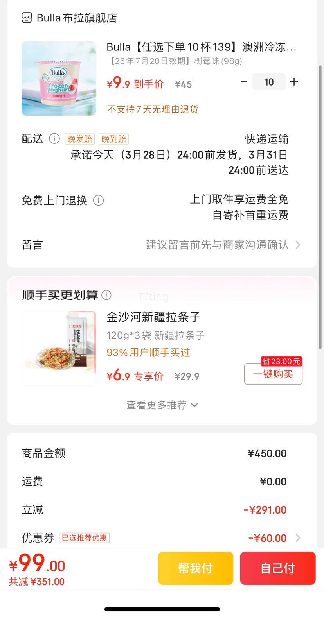Tap the 已选推荐优惠 coupon tag
This screenshot has height=618, width=324.
coord(85,538)
